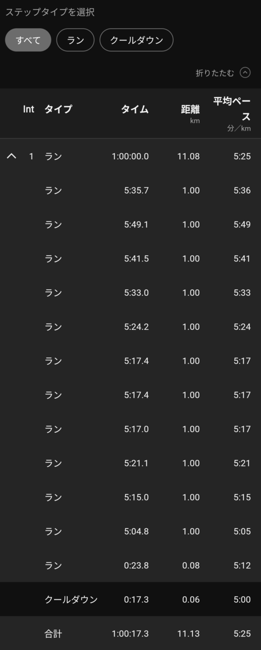Collapse the table with the 折りたたむ chevron icon
261x650 pixels.
245,73
